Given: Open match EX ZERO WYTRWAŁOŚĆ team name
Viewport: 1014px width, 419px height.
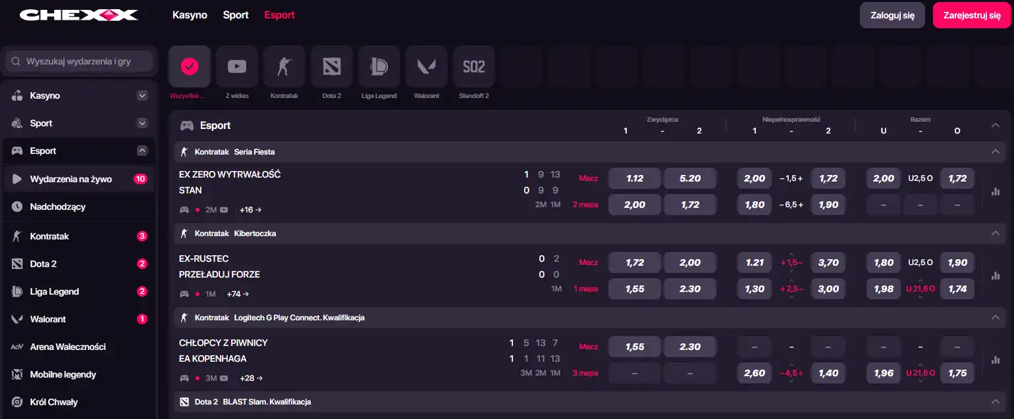Looking at the screenshot, I should [230, 174].
